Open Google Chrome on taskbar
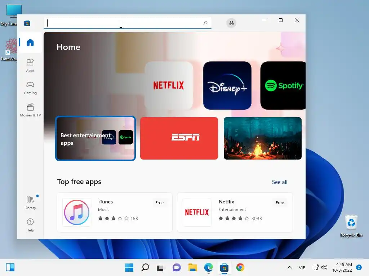 (240, 267)
